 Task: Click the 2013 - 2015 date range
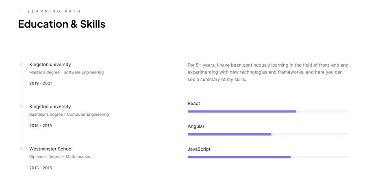41,168
